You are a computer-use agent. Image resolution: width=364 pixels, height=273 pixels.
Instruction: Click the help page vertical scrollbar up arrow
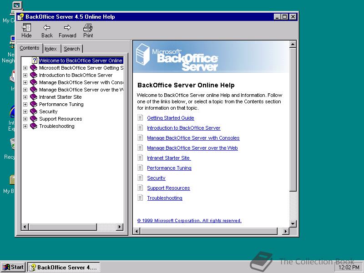pyautogui.click(x=293, y=44)
